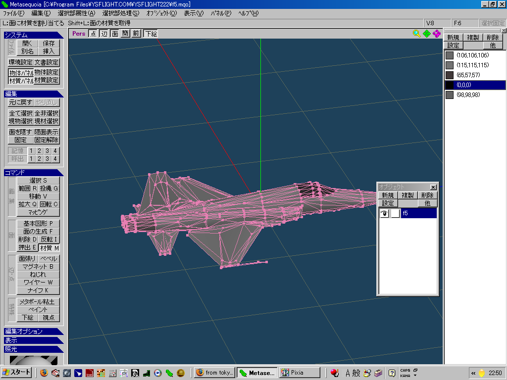
Task: Collapse the 編集 panel header
Action: click(34, 94)
